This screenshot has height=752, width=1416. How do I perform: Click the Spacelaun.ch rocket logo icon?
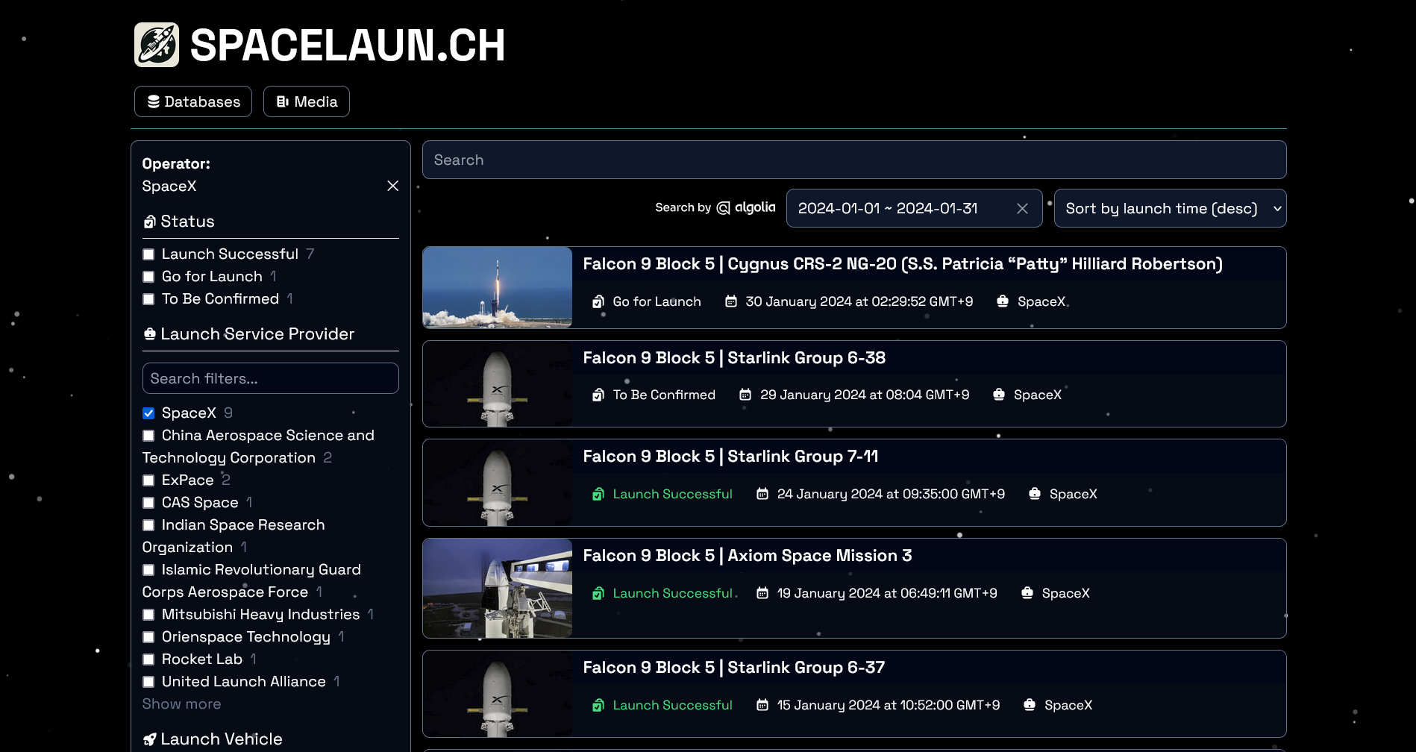(x=157, y=45)
